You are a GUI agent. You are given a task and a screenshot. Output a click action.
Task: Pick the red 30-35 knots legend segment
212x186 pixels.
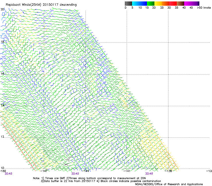click(x=173, y=3)
